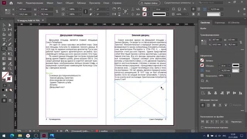Select jump to next column wrap option

tap(226, 105)
